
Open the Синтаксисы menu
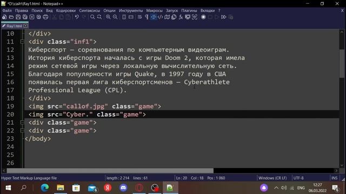click(x=89, y=10)
